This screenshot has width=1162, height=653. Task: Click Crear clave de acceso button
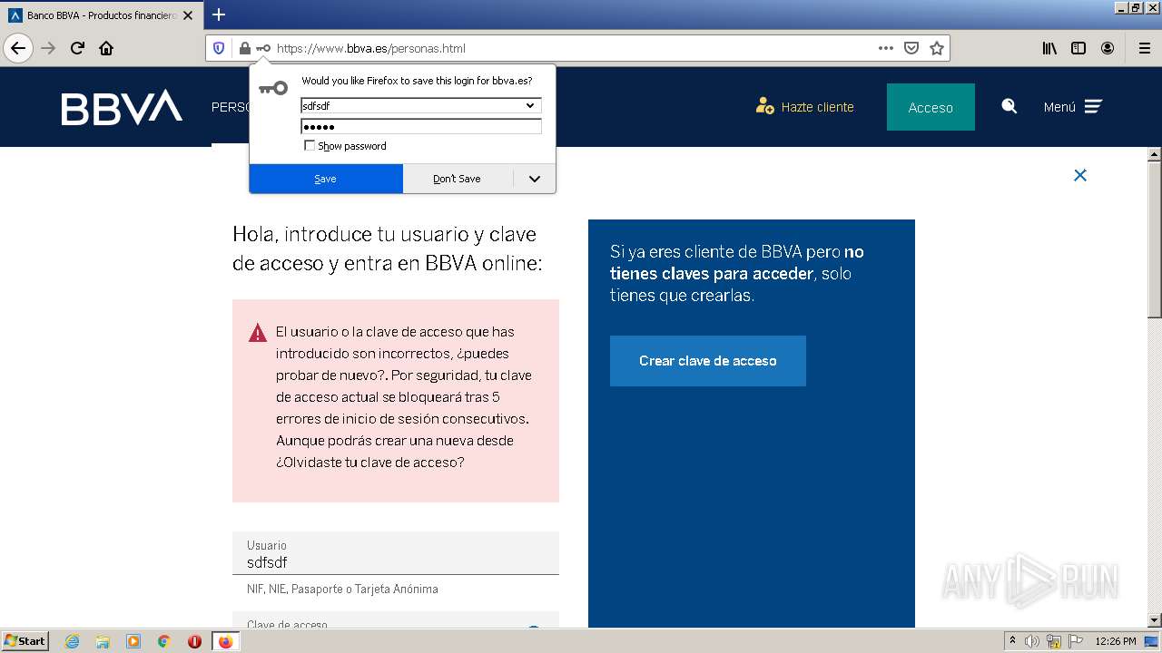coord(708,361)
